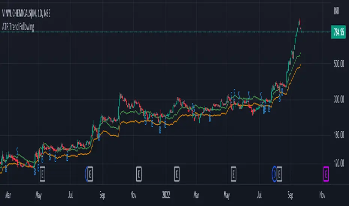Viewport: 349px width, 206px height.
Task: Open the earnings E marker near late January 2022
Action: 177,174
